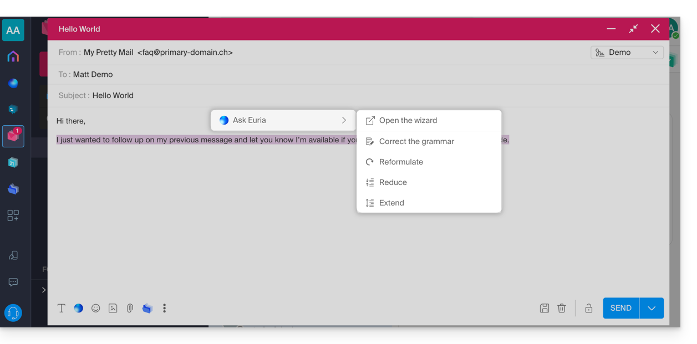
Task: Select Correct the grammar option
Action: (416, 141)
